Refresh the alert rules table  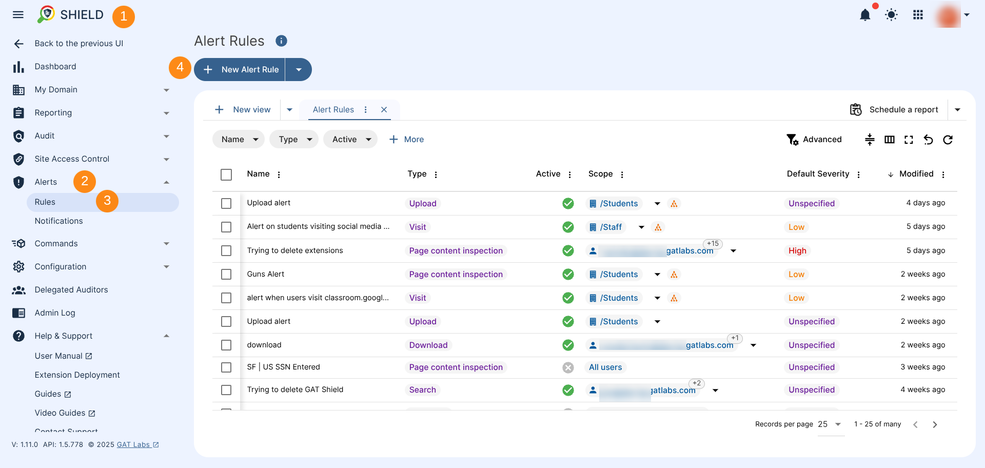tap(948, 140)
